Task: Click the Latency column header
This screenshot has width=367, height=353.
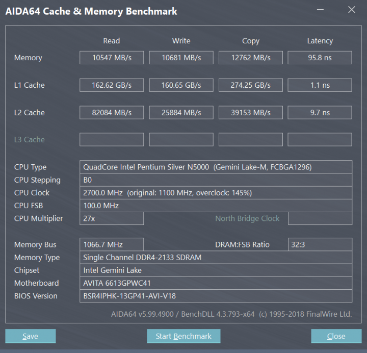Action: pyautogui.click(x=320, y=41)
